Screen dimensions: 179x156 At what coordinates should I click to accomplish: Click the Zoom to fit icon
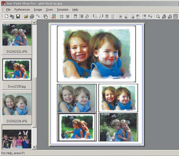[x=175, y=17]
